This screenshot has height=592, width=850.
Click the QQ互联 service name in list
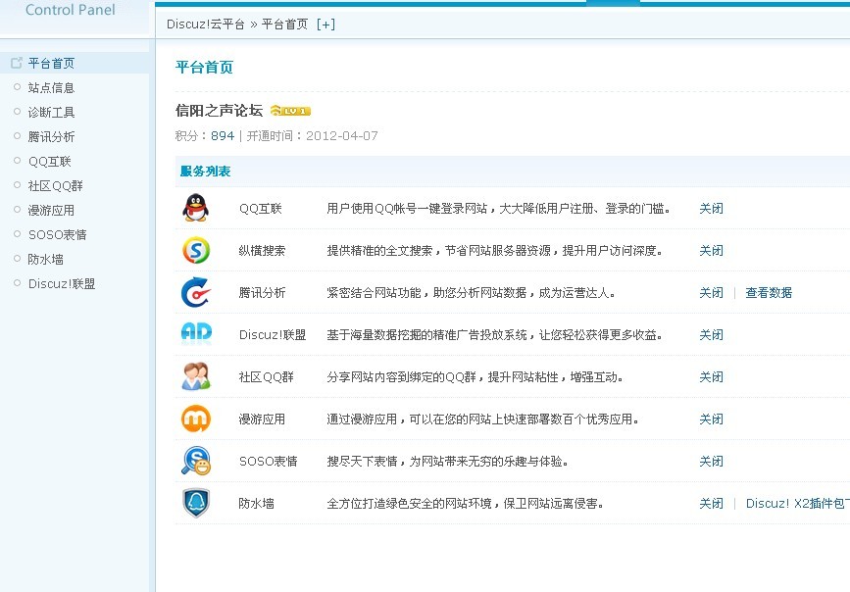tap(261, 208)
